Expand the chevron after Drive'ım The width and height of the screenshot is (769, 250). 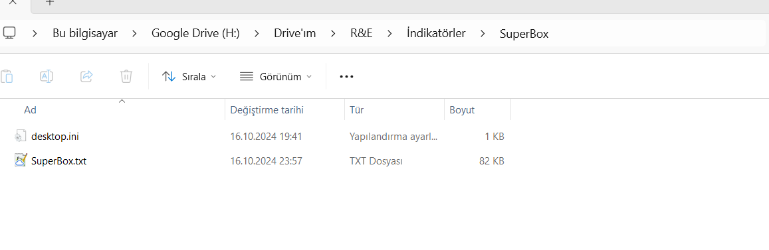(333, 34)
